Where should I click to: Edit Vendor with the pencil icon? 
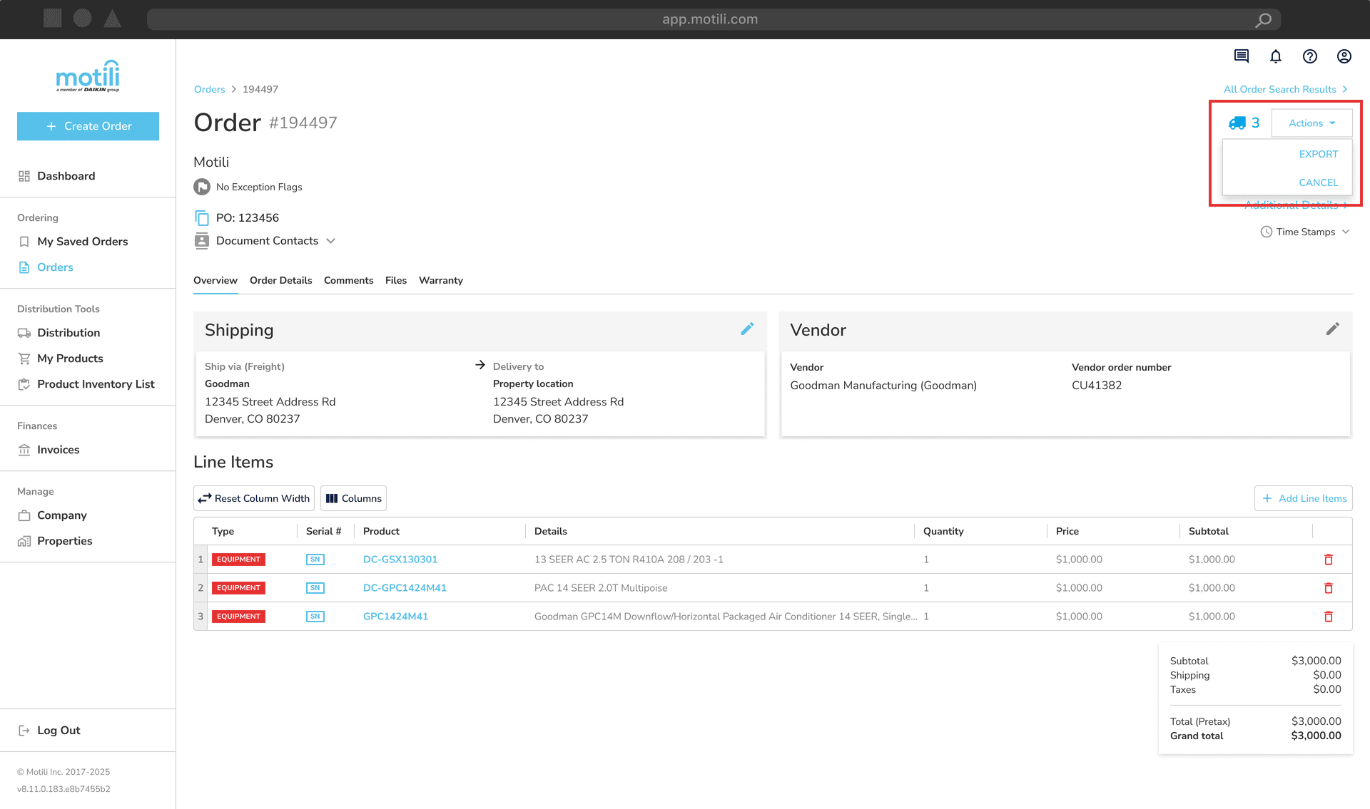[x=1332, y=329]
